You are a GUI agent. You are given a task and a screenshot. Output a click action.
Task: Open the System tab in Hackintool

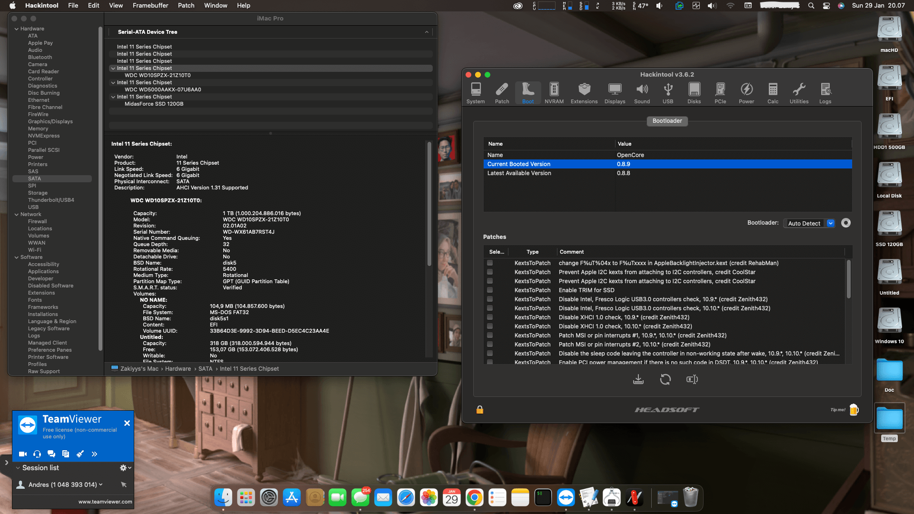tap(476, 93)
